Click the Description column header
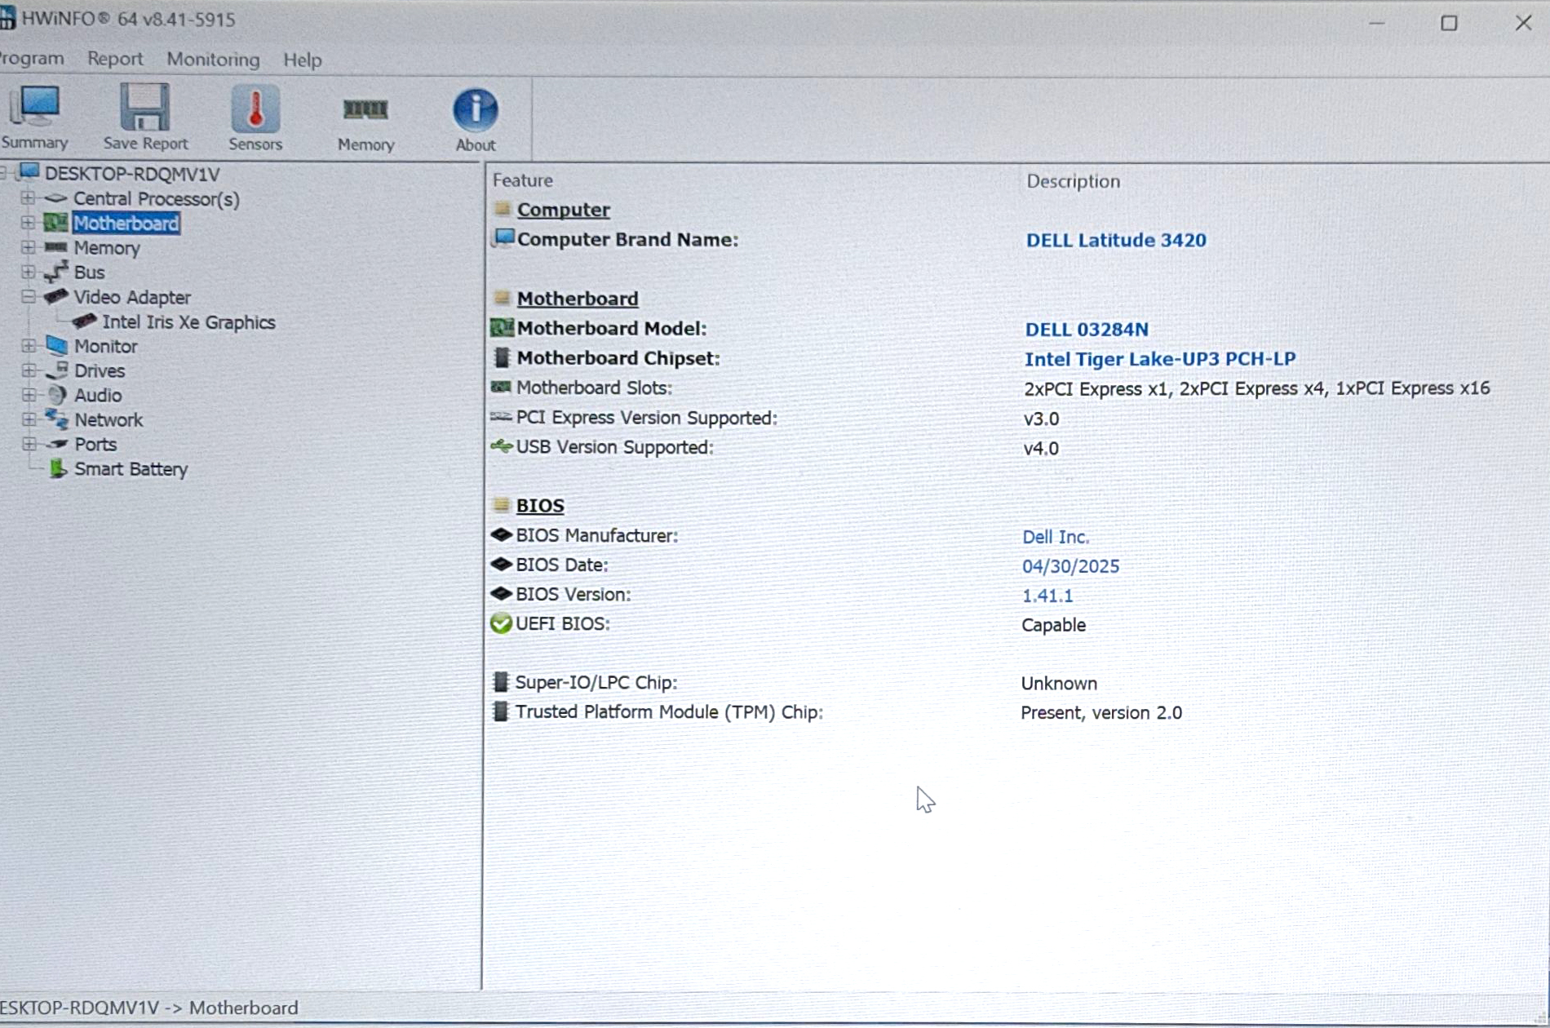 tap(1073, 181)
